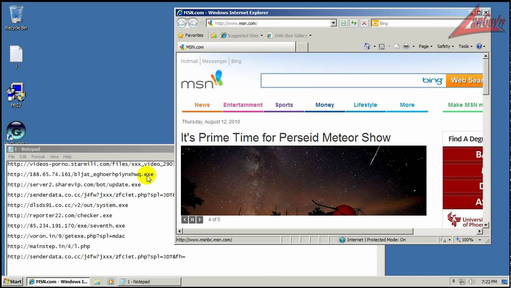Image resolution: width=511 pixels, height=288 pixels.
Task: Open the Recent Pages dropdown next to Forward
Action: [x=201, y=23]
